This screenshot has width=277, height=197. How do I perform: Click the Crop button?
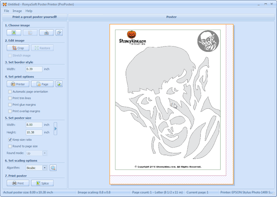tap(18, 48)
